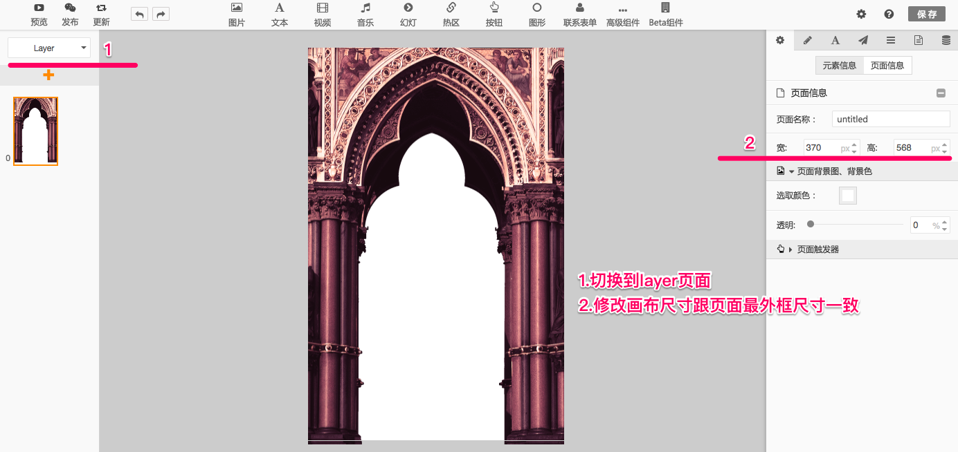This screenshot has height=452, width=958.
Task: Insert an image with 图片 tool
Action: pyautogui.click(x=237, y=14)
